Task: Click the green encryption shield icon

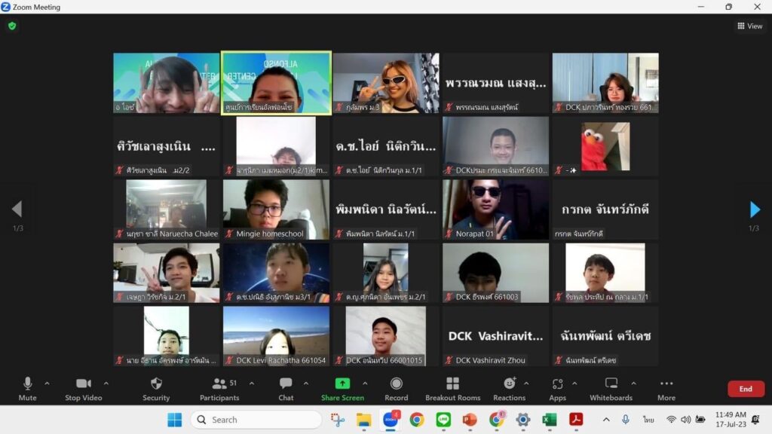Action: [x=12, y=26]
